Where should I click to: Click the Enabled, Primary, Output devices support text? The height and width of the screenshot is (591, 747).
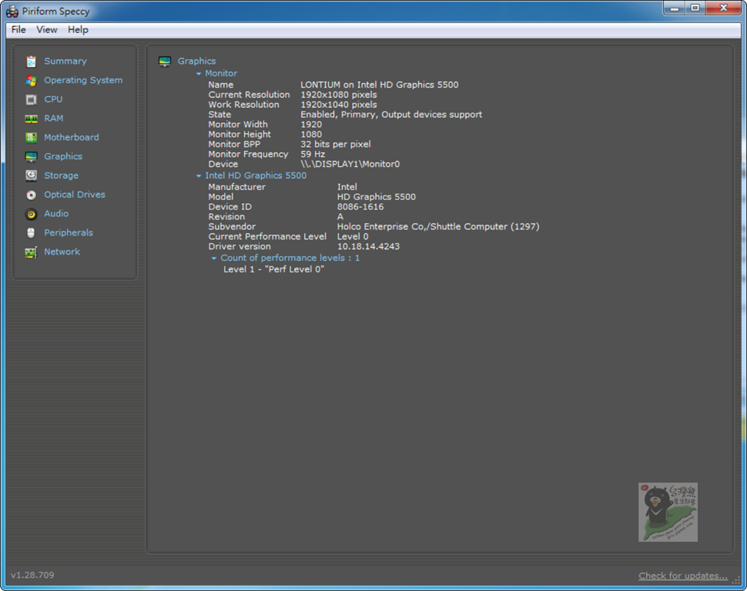click(x=391, y=115)
